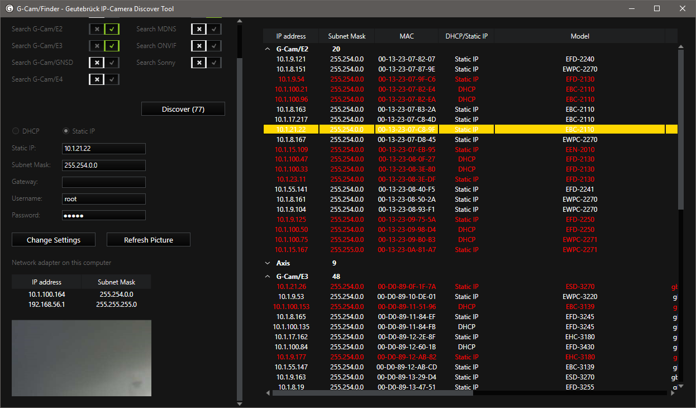Select camera row with IP 10.1.8.151
This screenshot has width=696, height=408.
point(291,69)
